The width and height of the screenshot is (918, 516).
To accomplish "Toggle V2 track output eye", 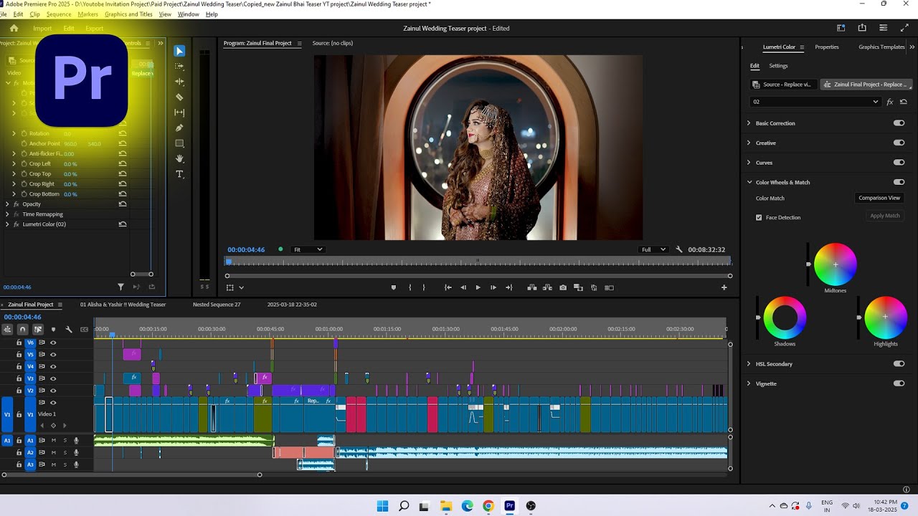I will (x=53, y=391).
